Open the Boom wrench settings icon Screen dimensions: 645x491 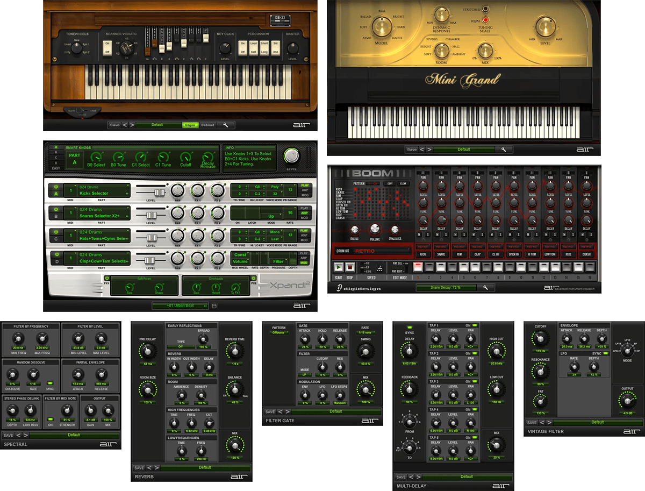pos(485,288)
